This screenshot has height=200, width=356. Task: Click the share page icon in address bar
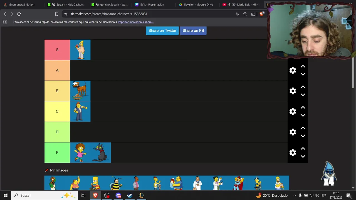coord(253,14)
